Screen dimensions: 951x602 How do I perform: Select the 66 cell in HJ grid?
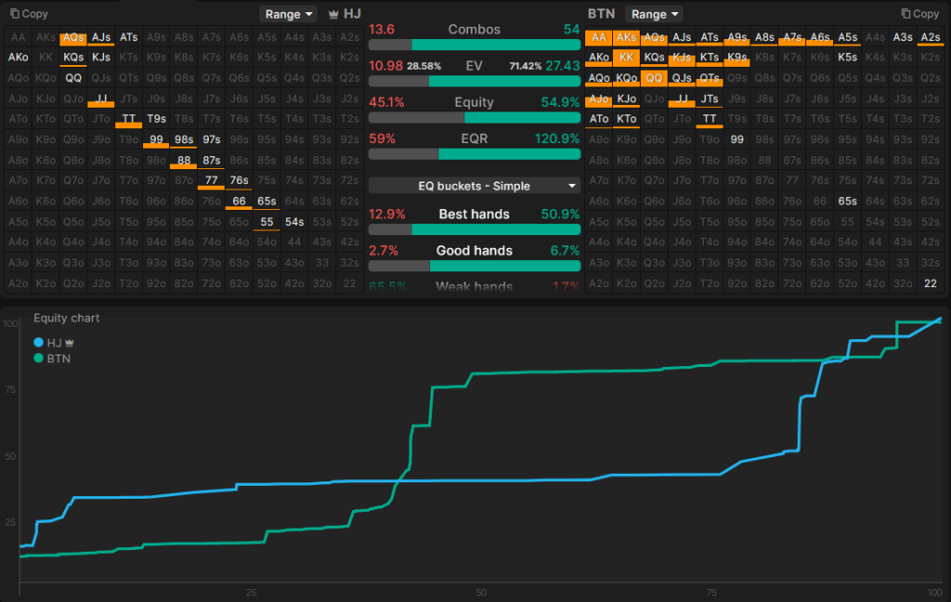[x=239, y=201]
